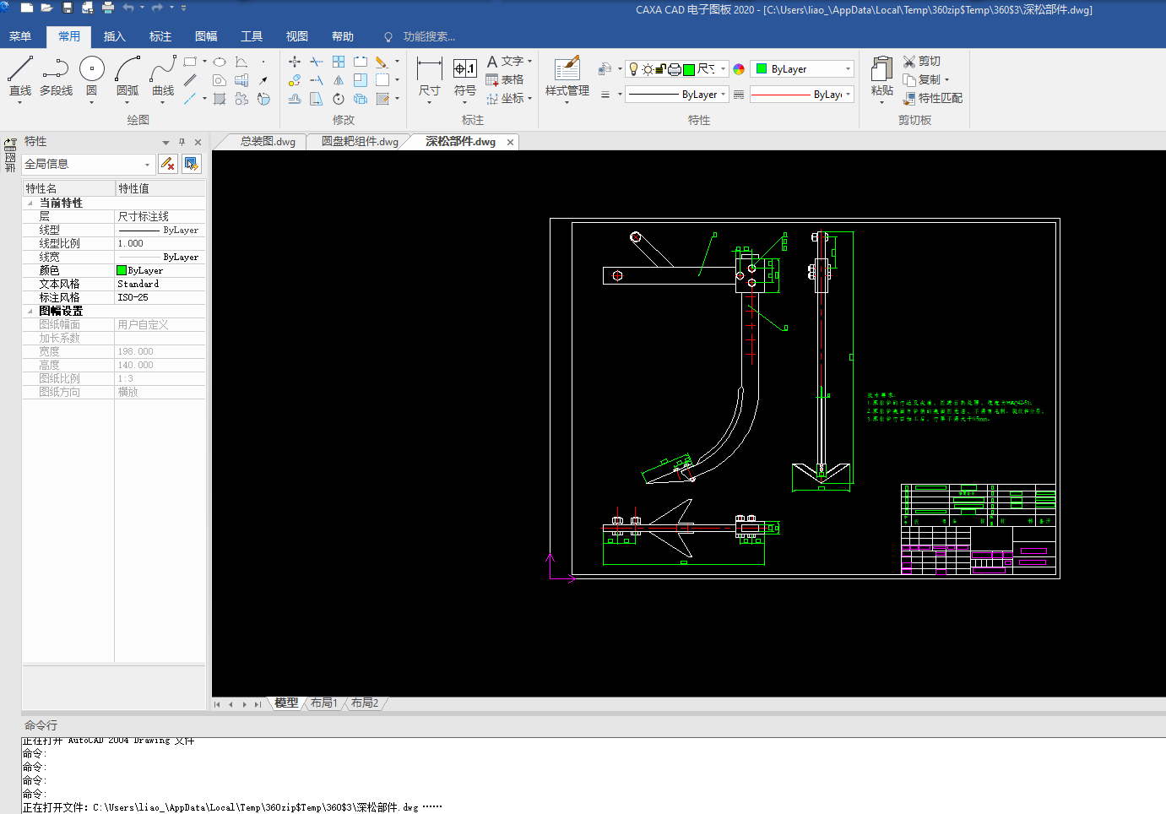The image size is (1166, 814).
Task: Open the 全局信息 dropdown
Action: point(147,165)
